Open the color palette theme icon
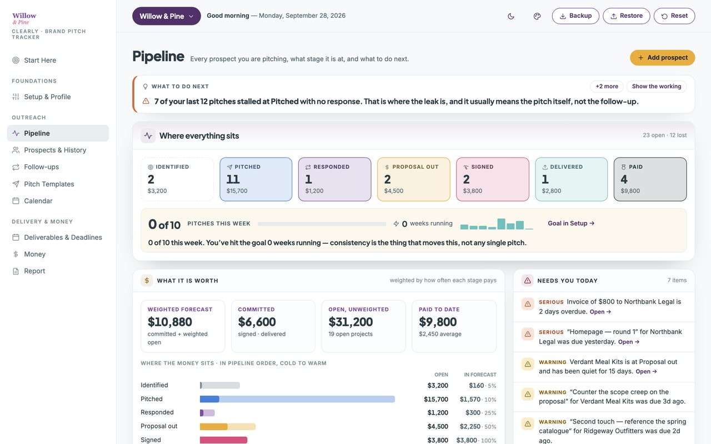Screen dimensions: 711x444 click(x=537, y=16)
